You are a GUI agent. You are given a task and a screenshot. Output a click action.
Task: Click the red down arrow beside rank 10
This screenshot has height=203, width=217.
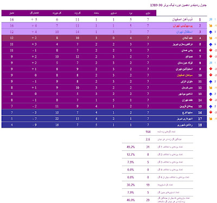click(x=210, y=75)
